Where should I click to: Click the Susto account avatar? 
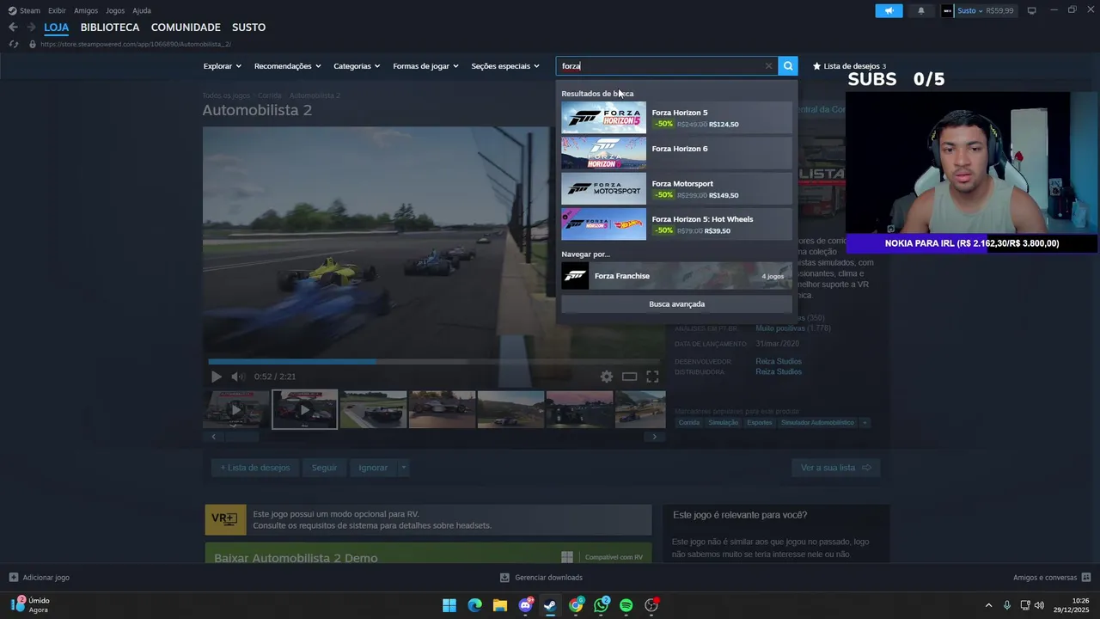coord(947,10)
